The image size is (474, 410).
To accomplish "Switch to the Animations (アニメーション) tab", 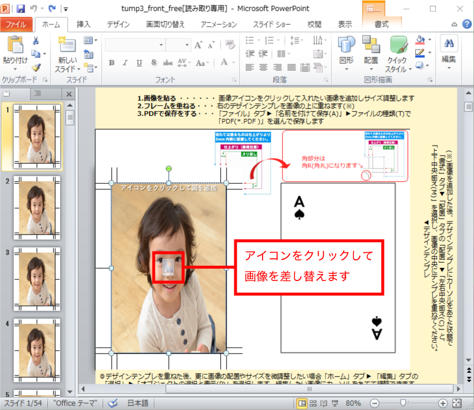I will (x=218, y=25).
